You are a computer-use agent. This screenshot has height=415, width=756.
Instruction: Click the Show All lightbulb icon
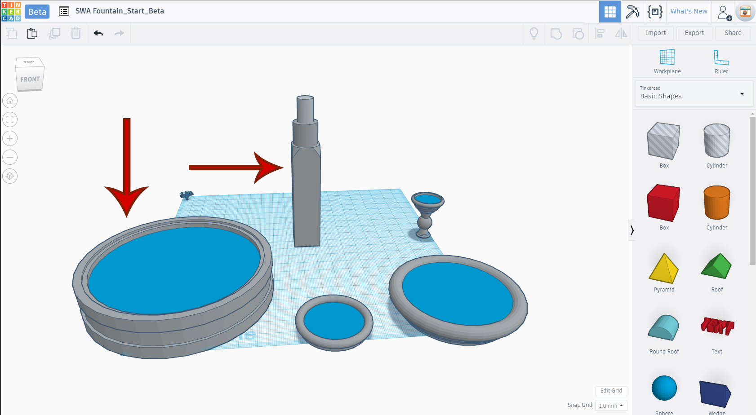534,33
